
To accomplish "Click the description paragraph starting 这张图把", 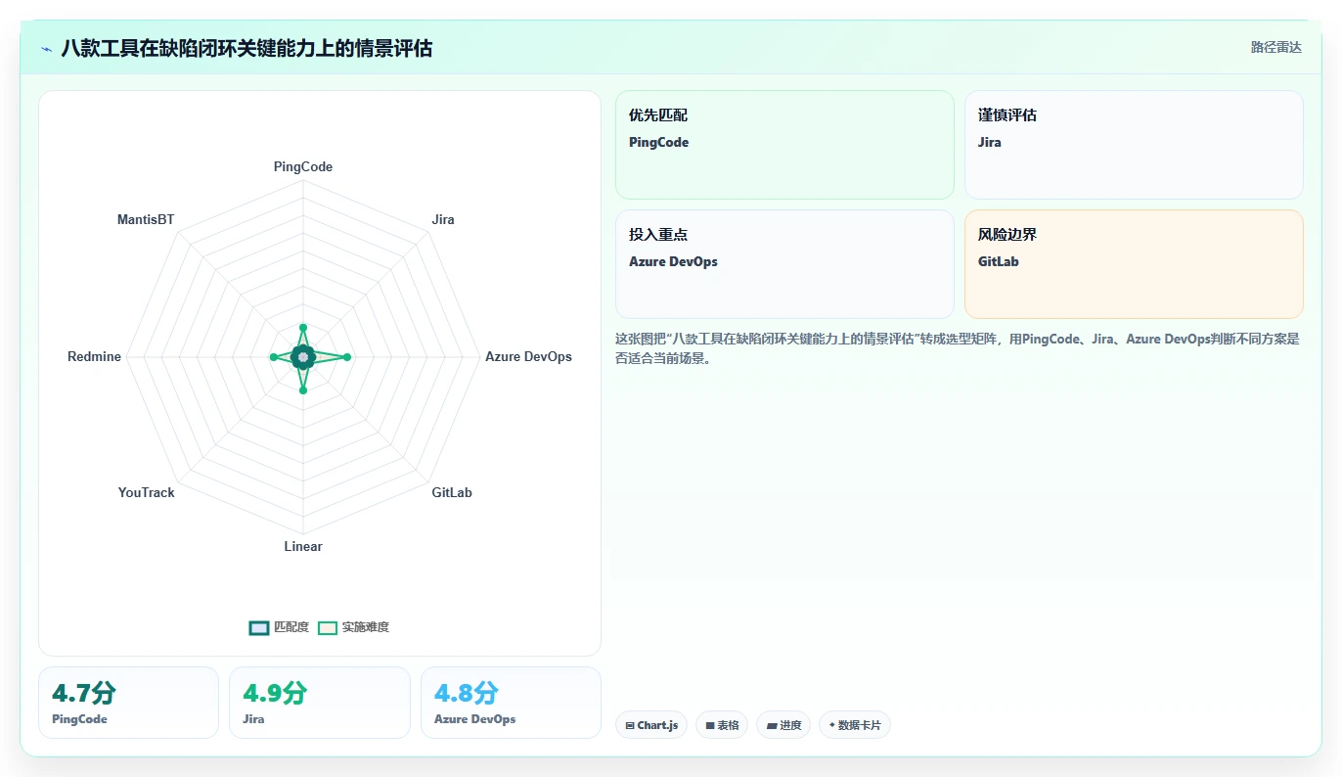I will click(x=958, y=348).
